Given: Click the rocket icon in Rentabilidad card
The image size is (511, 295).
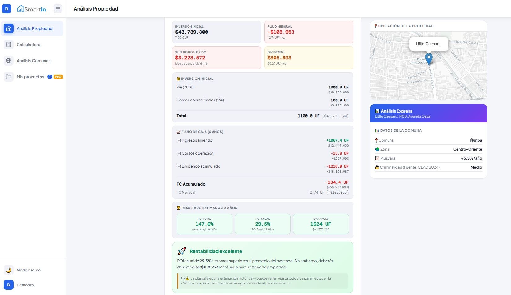Looking at the screenshot, I should click(x=182, y=251).
